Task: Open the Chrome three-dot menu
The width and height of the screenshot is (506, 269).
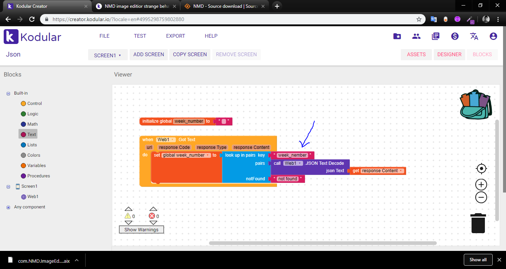Action: click(498, 19)
